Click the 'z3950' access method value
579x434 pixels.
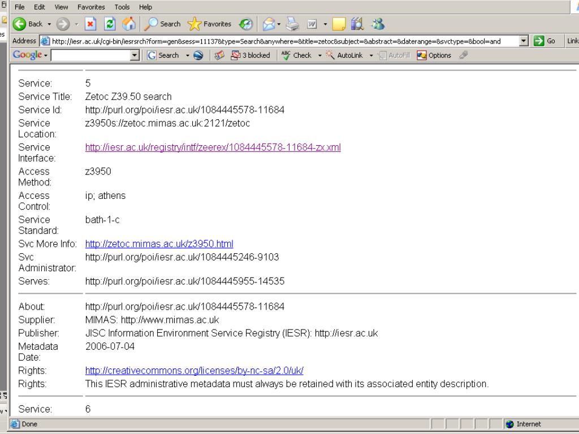tap(98, 171)
